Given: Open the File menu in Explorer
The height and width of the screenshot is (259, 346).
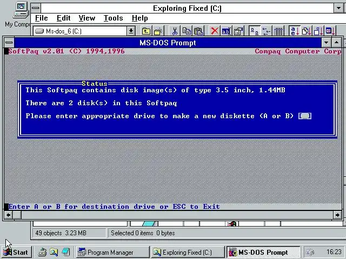Looking at the screenshot, I should (x=42, y=18).
